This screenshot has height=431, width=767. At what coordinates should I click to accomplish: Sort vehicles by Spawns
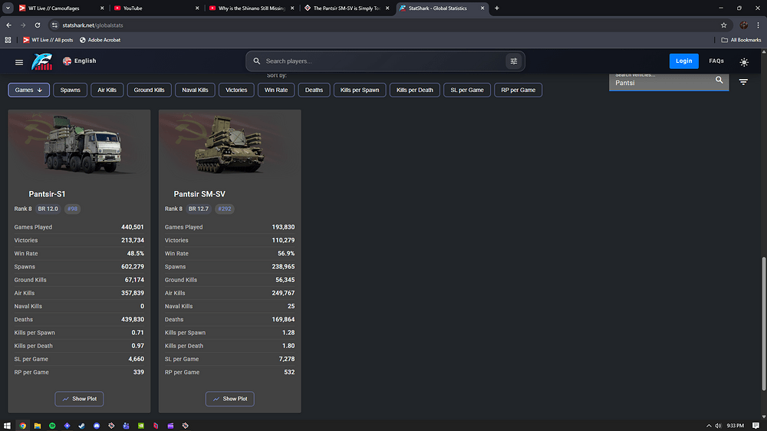click(70, 90)
